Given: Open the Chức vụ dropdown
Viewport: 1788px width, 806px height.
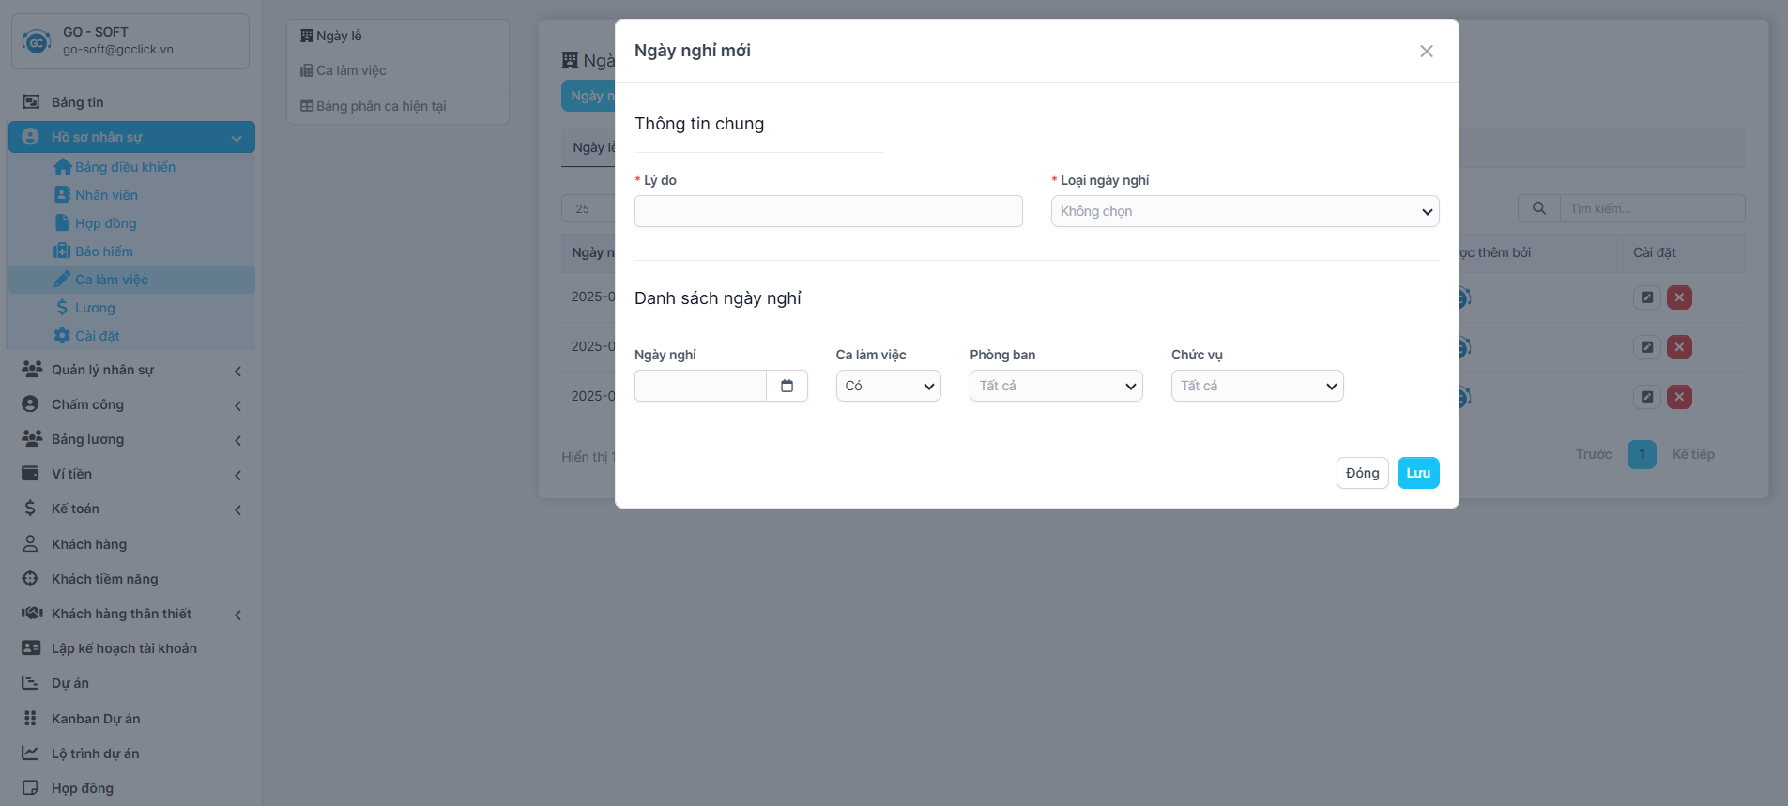Looking at the screenshot, I should [1256, 386].
